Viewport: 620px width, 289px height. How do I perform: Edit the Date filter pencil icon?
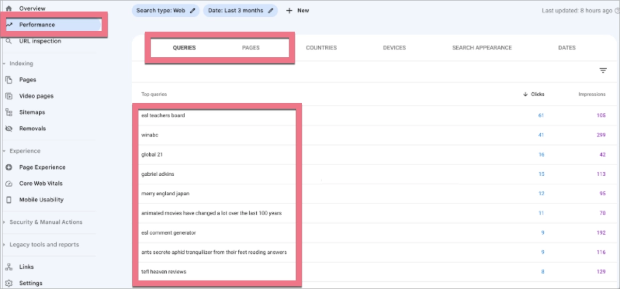270,10
